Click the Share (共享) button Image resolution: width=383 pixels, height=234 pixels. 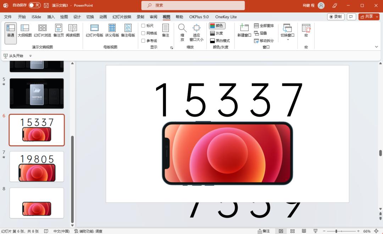tap(369, 17)
